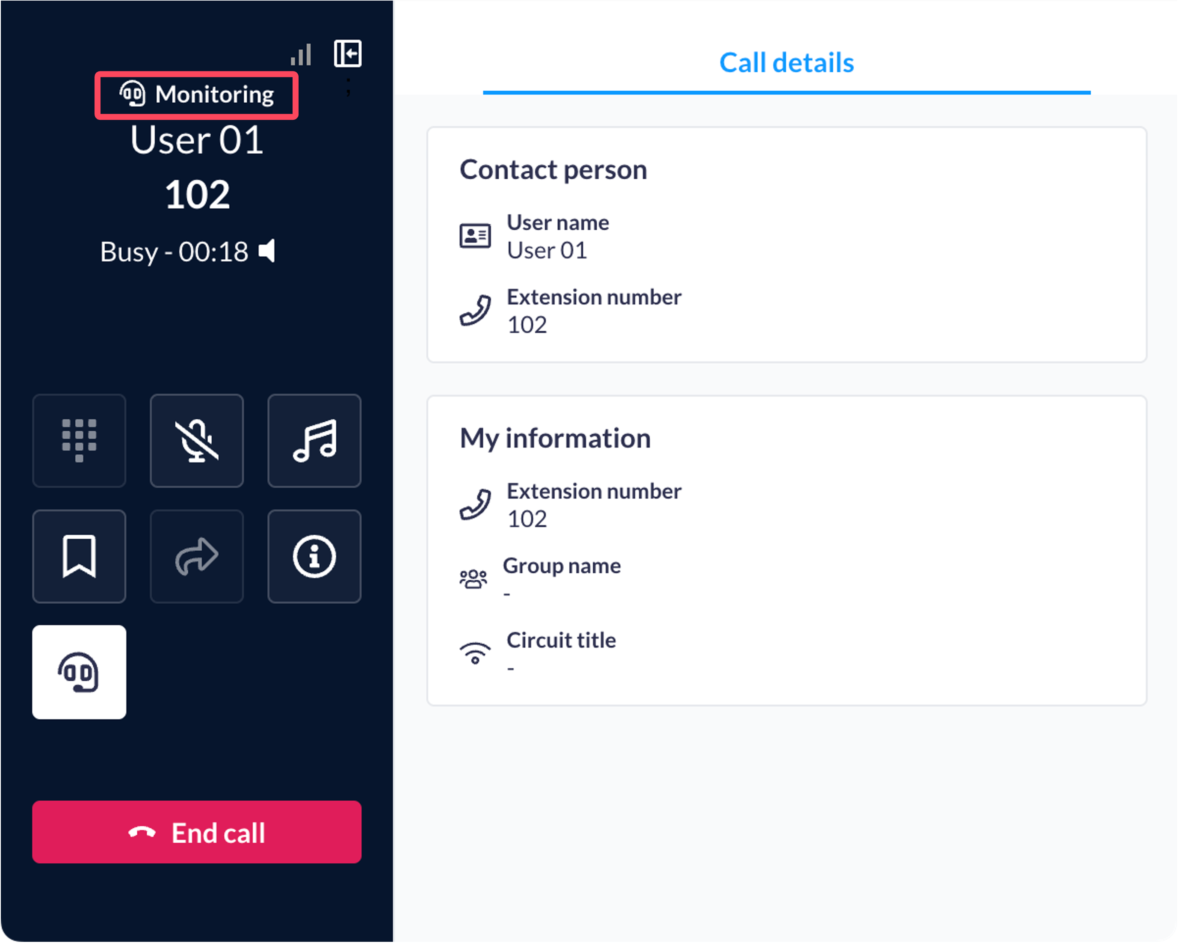This screenshot has width=1178, height=943.
Task: Click the group people icon
Action: point(473,579)
